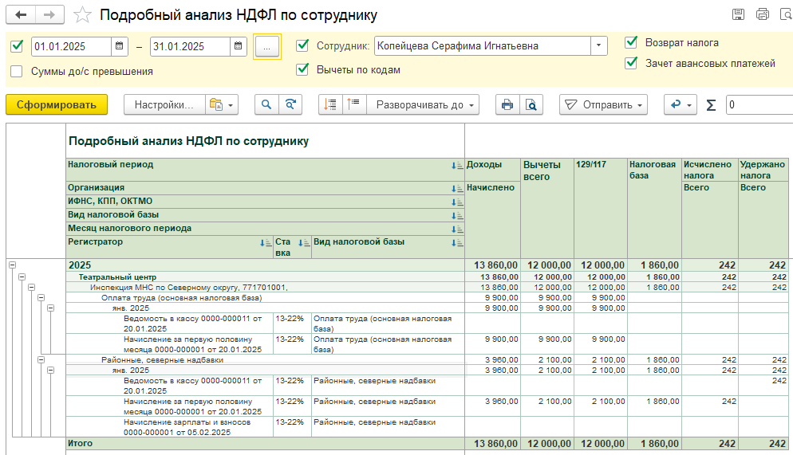Open the find magnifier in toolbar

point(266,104)
